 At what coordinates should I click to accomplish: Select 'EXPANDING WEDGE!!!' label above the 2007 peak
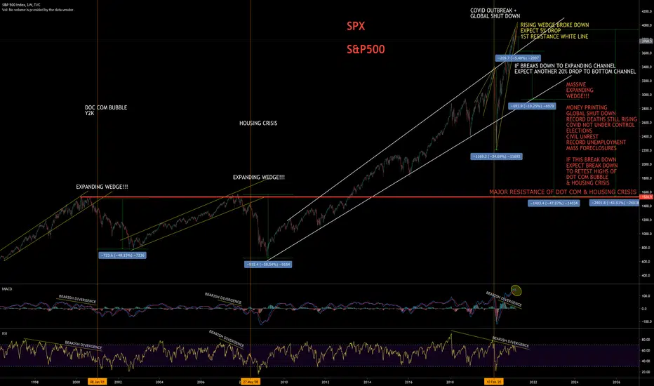[x=259, y=178]
